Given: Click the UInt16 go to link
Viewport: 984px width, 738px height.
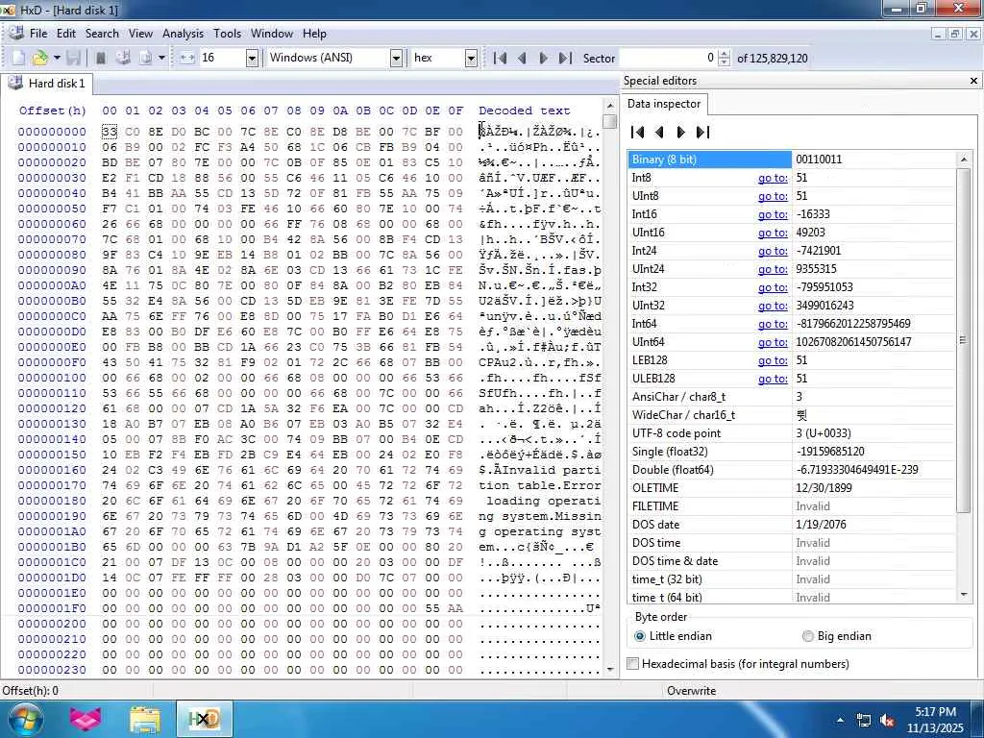Looking at the screenshot, I should point(773,233).
